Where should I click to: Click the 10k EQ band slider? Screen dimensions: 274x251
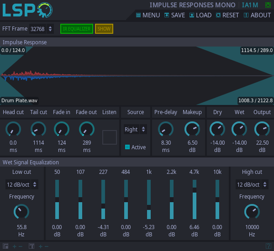[x=217, y=199]
